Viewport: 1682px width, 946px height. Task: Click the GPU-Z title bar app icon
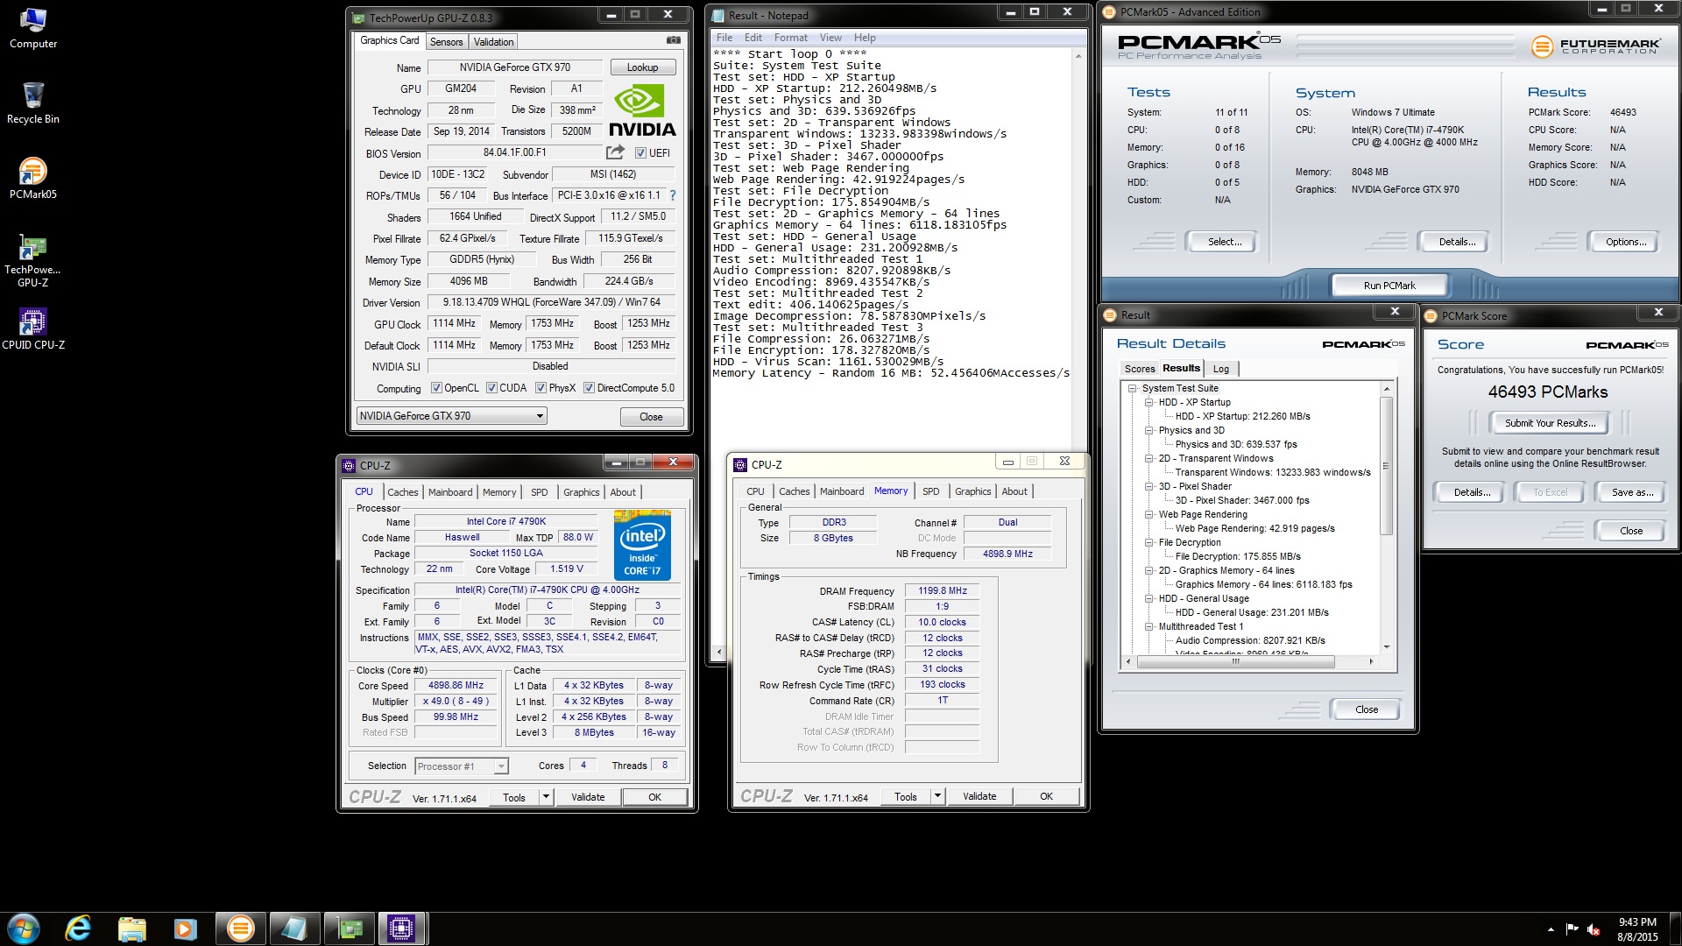pyautogui.click(x=358, y=18)
